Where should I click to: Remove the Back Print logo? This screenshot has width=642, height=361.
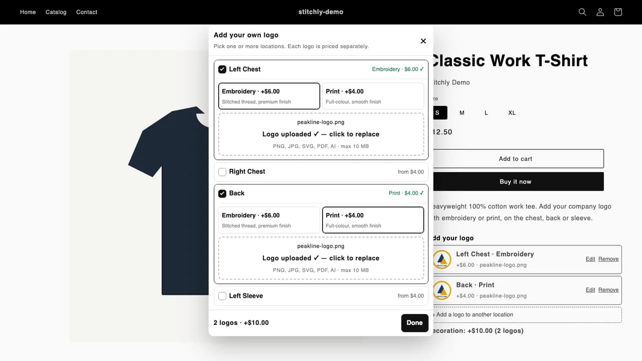click(x=608, y=290)
